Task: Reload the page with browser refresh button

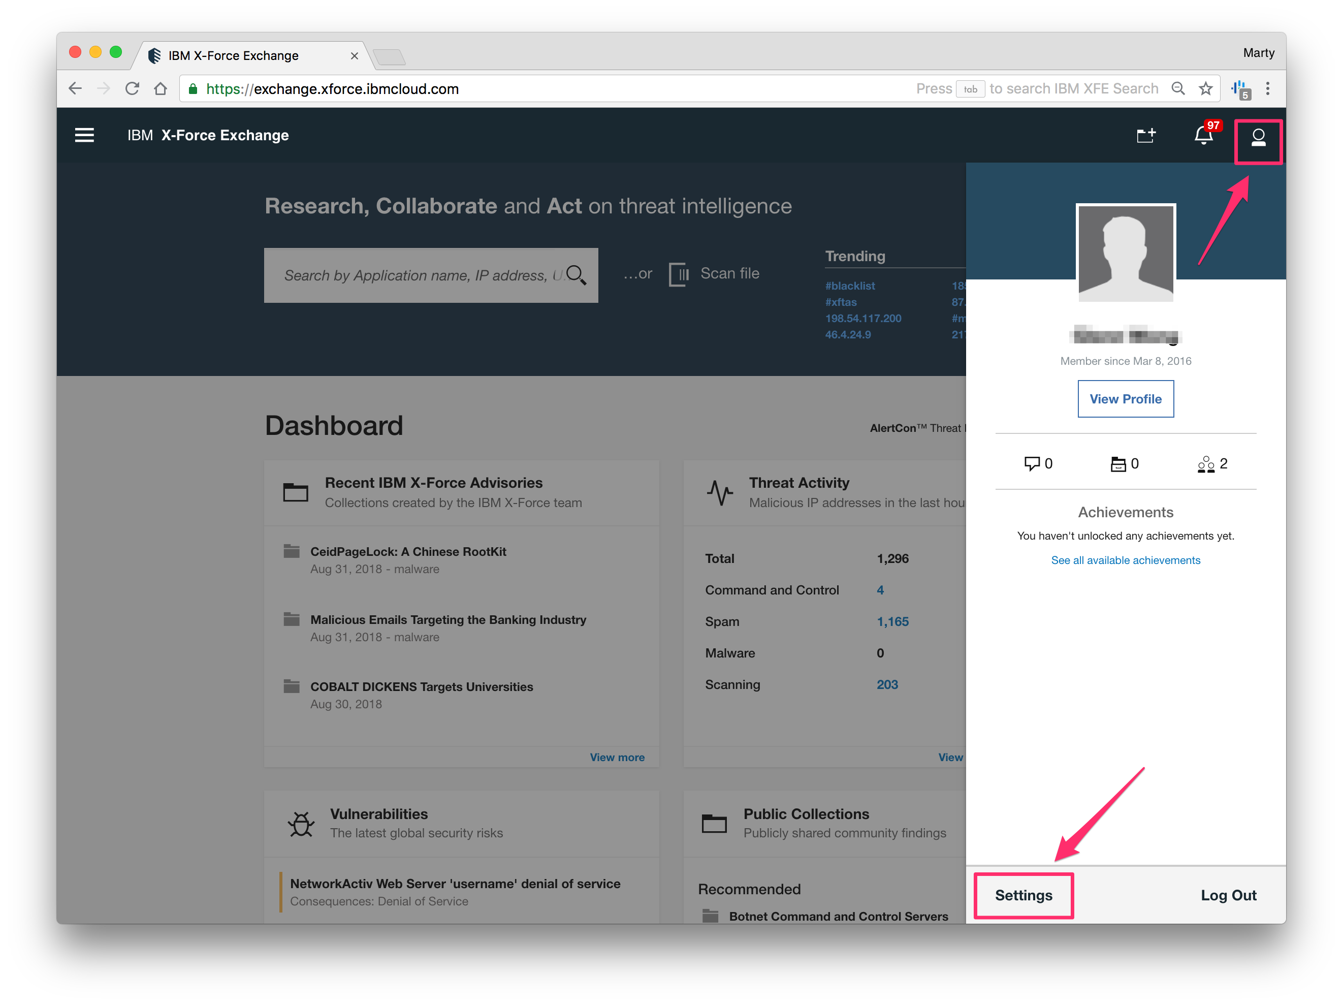Action: click(132, 88)
